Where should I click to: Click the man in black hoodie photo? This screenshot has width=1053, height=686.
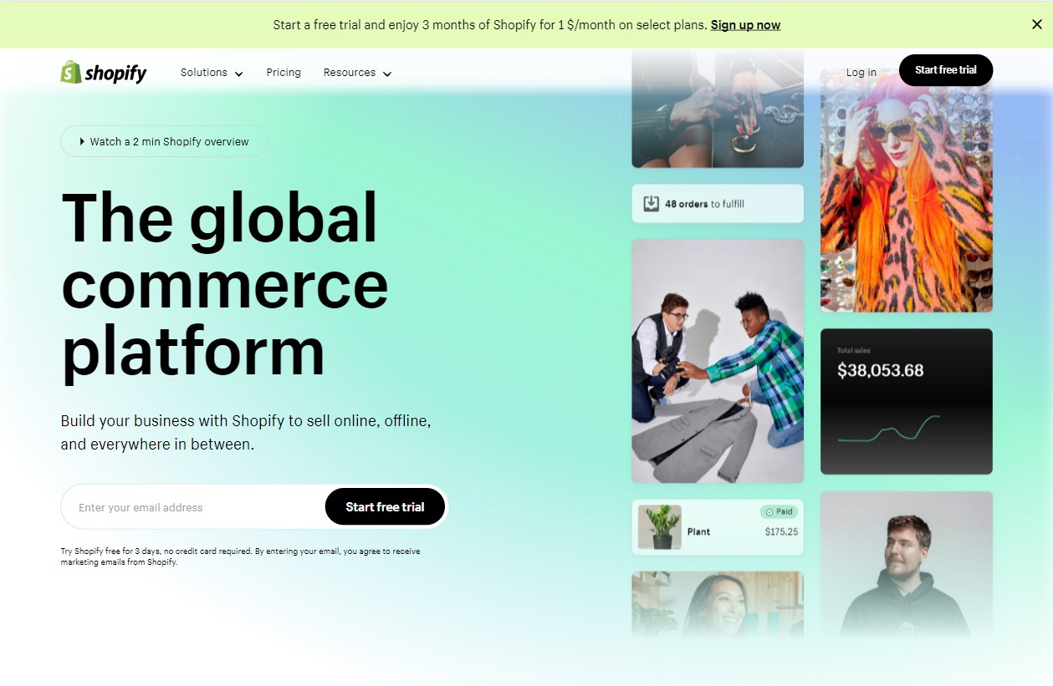point(907,565)
